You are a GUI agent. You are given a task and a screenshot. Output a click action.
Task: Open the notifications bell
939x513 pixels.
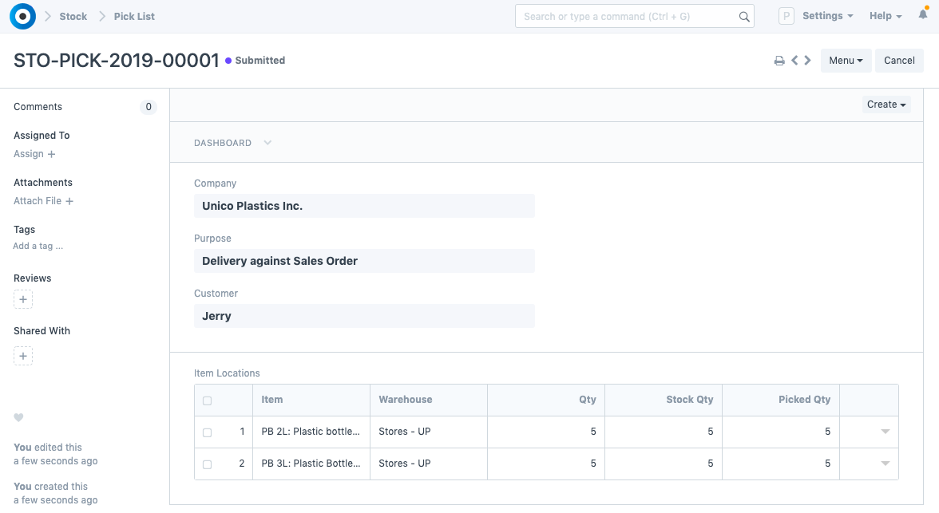coord(923,15)
